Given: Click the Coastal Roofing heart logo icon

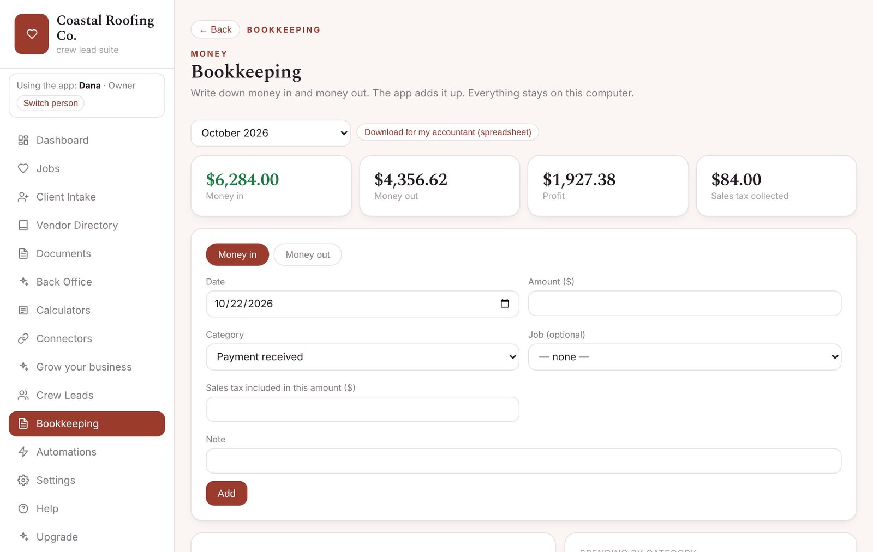Looking at the screenshot, I should (32, 34).
